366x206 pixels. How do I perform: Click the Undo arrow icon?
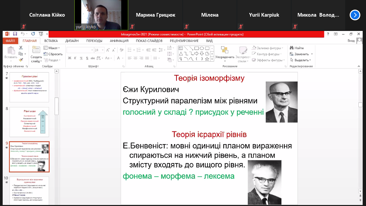[23, 34]
